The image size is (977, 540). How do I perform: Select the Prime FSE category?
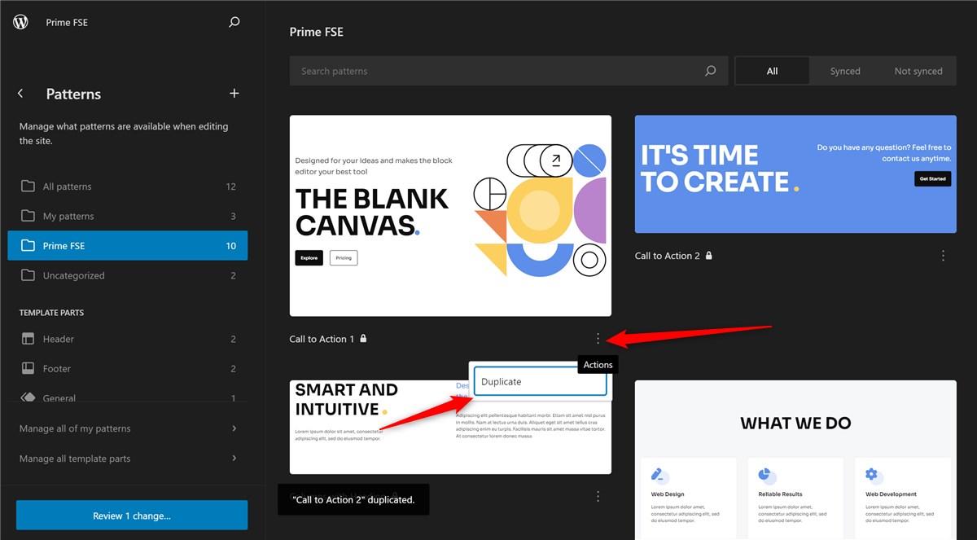[x=128, y=245]
